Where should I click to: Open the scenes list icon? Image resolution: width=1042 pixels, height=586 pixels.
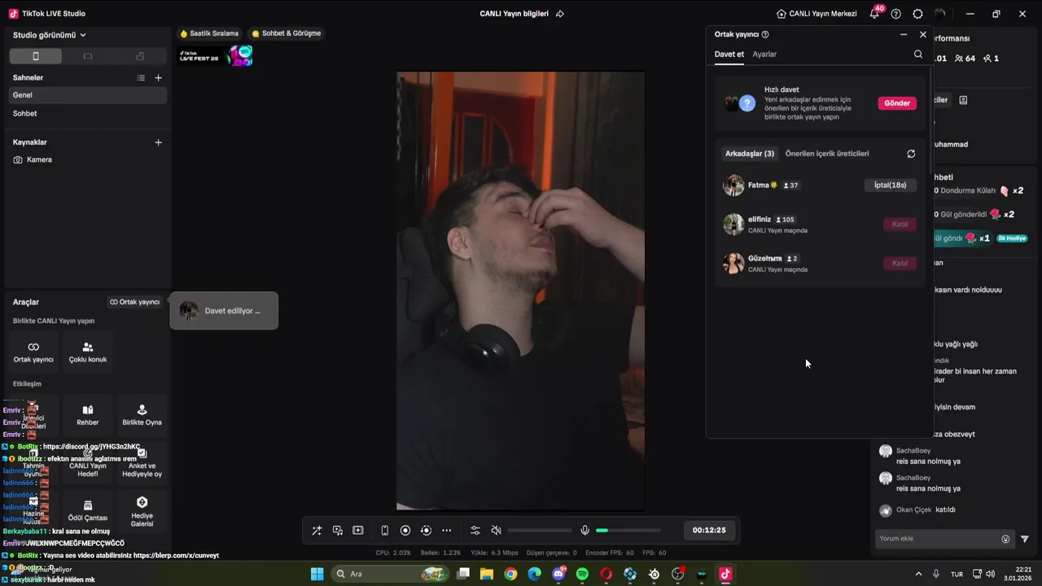tap(141, 78)
